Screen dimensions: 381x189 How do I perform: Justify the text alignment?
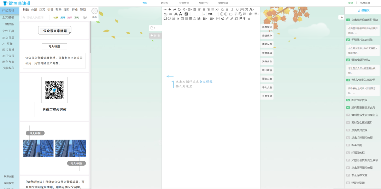(213, 10)
